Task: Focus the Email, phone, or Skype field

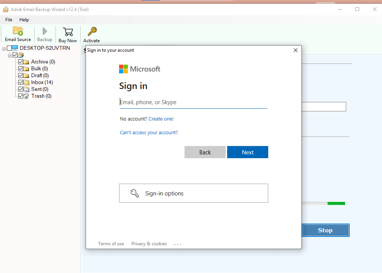Action: point(193,102)
